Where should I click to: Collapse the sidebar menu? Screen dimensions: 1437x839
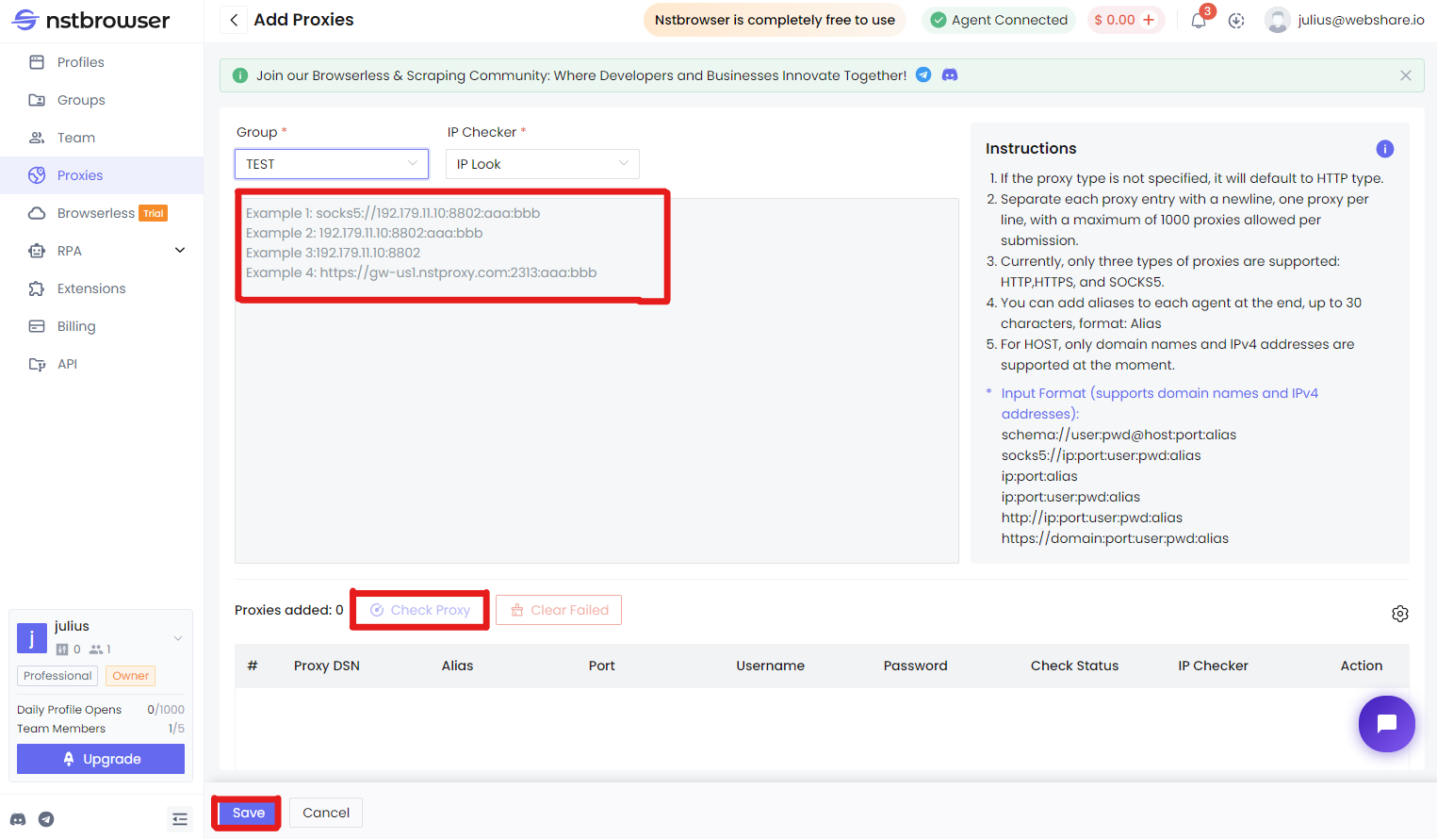180,819
